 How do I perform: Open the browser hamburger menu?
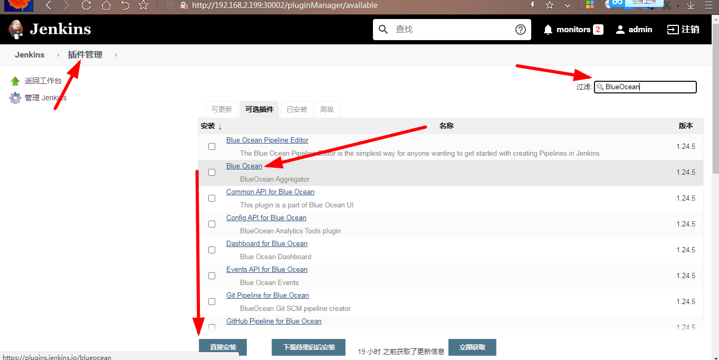tap(710, 5)
